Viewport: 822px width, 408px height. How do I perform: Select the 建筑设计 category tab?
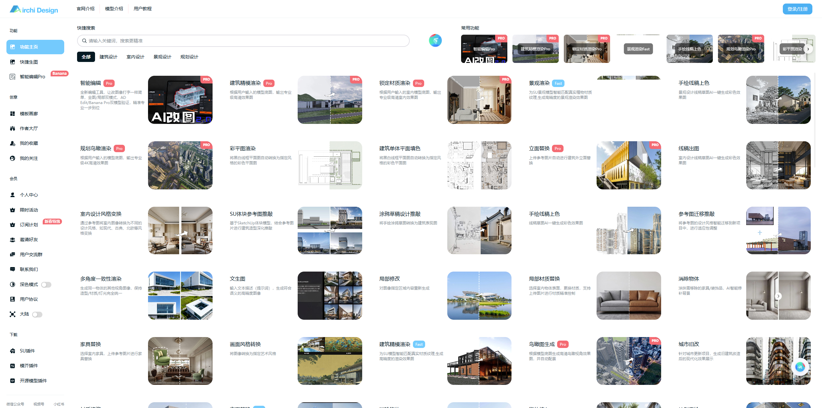[x=108, y=57]
